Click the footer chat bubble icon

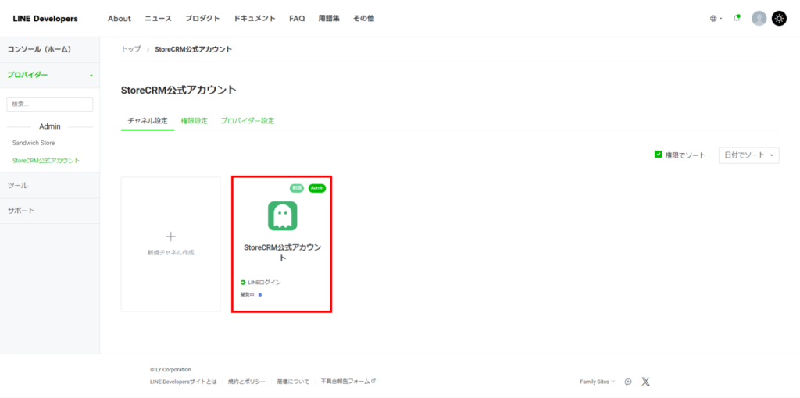(x=628, y=382)
